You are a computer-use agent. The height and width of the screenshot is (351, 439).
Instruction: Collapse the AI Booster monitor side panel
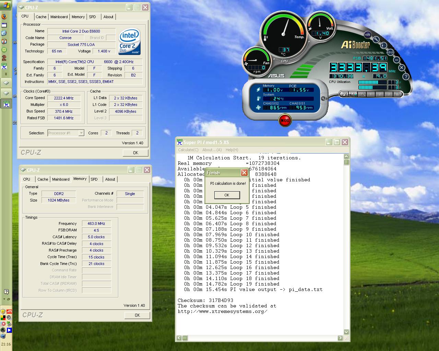click(323, 99)
